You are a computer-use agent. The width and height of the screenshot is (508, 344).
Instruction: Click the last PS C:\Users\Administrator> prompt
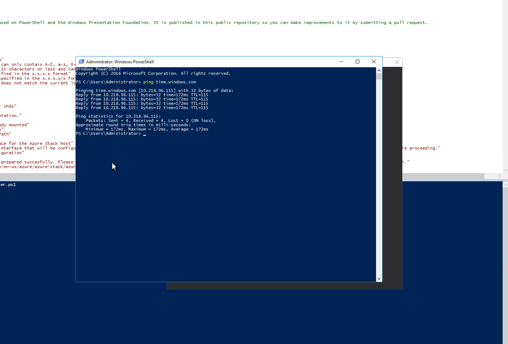[x=108, y=133]
